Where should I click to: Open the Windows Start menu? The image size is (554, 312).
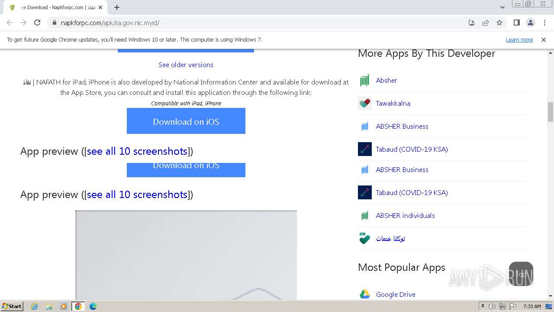click(12, 306)
